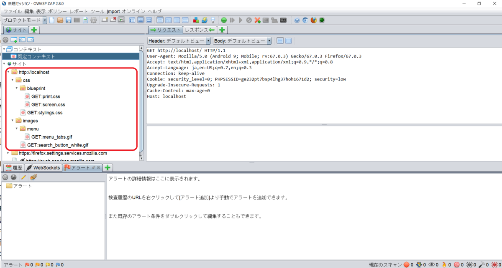Click the Sites tree vertical scrollbar
Screen dimensions: 502x268
click(141, 103)
